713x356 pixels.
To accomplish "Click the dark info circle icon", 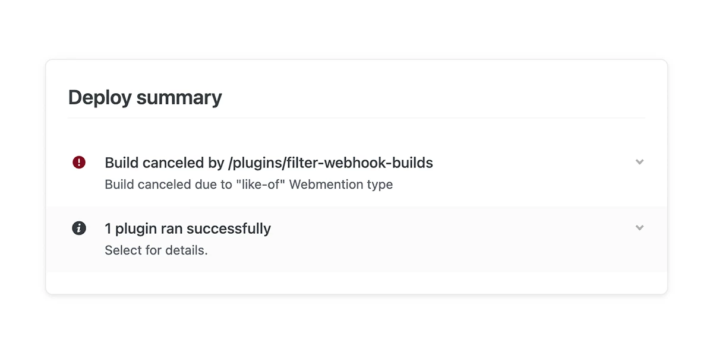I will coord(79,228).
